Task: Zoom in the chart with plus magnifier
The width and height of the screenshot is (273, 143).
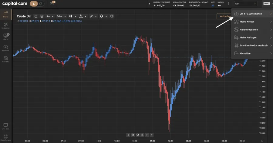Action: [x=142, y=135]
